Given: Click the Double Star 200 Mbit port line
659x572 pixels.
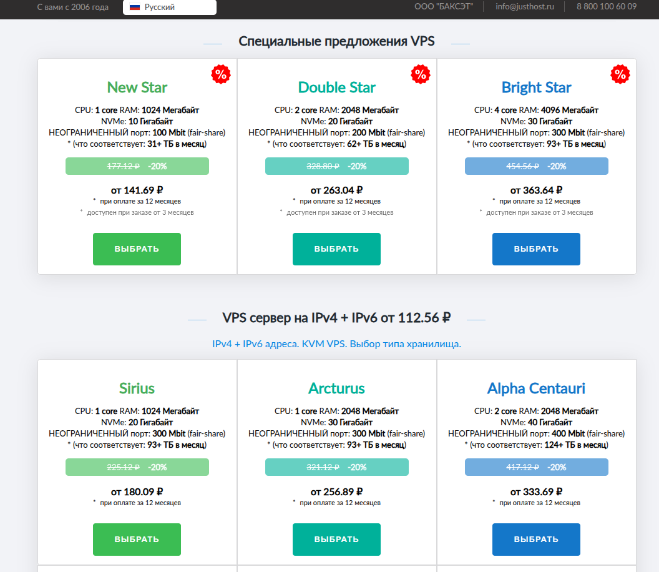Looking at the screenshot, I should [336, 133].
